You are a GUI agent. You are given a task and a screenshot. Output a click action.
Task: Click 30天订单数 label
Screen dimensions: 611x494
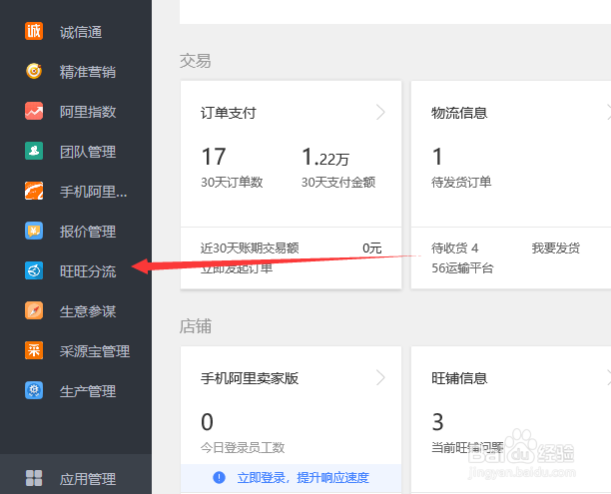[232, 182]
